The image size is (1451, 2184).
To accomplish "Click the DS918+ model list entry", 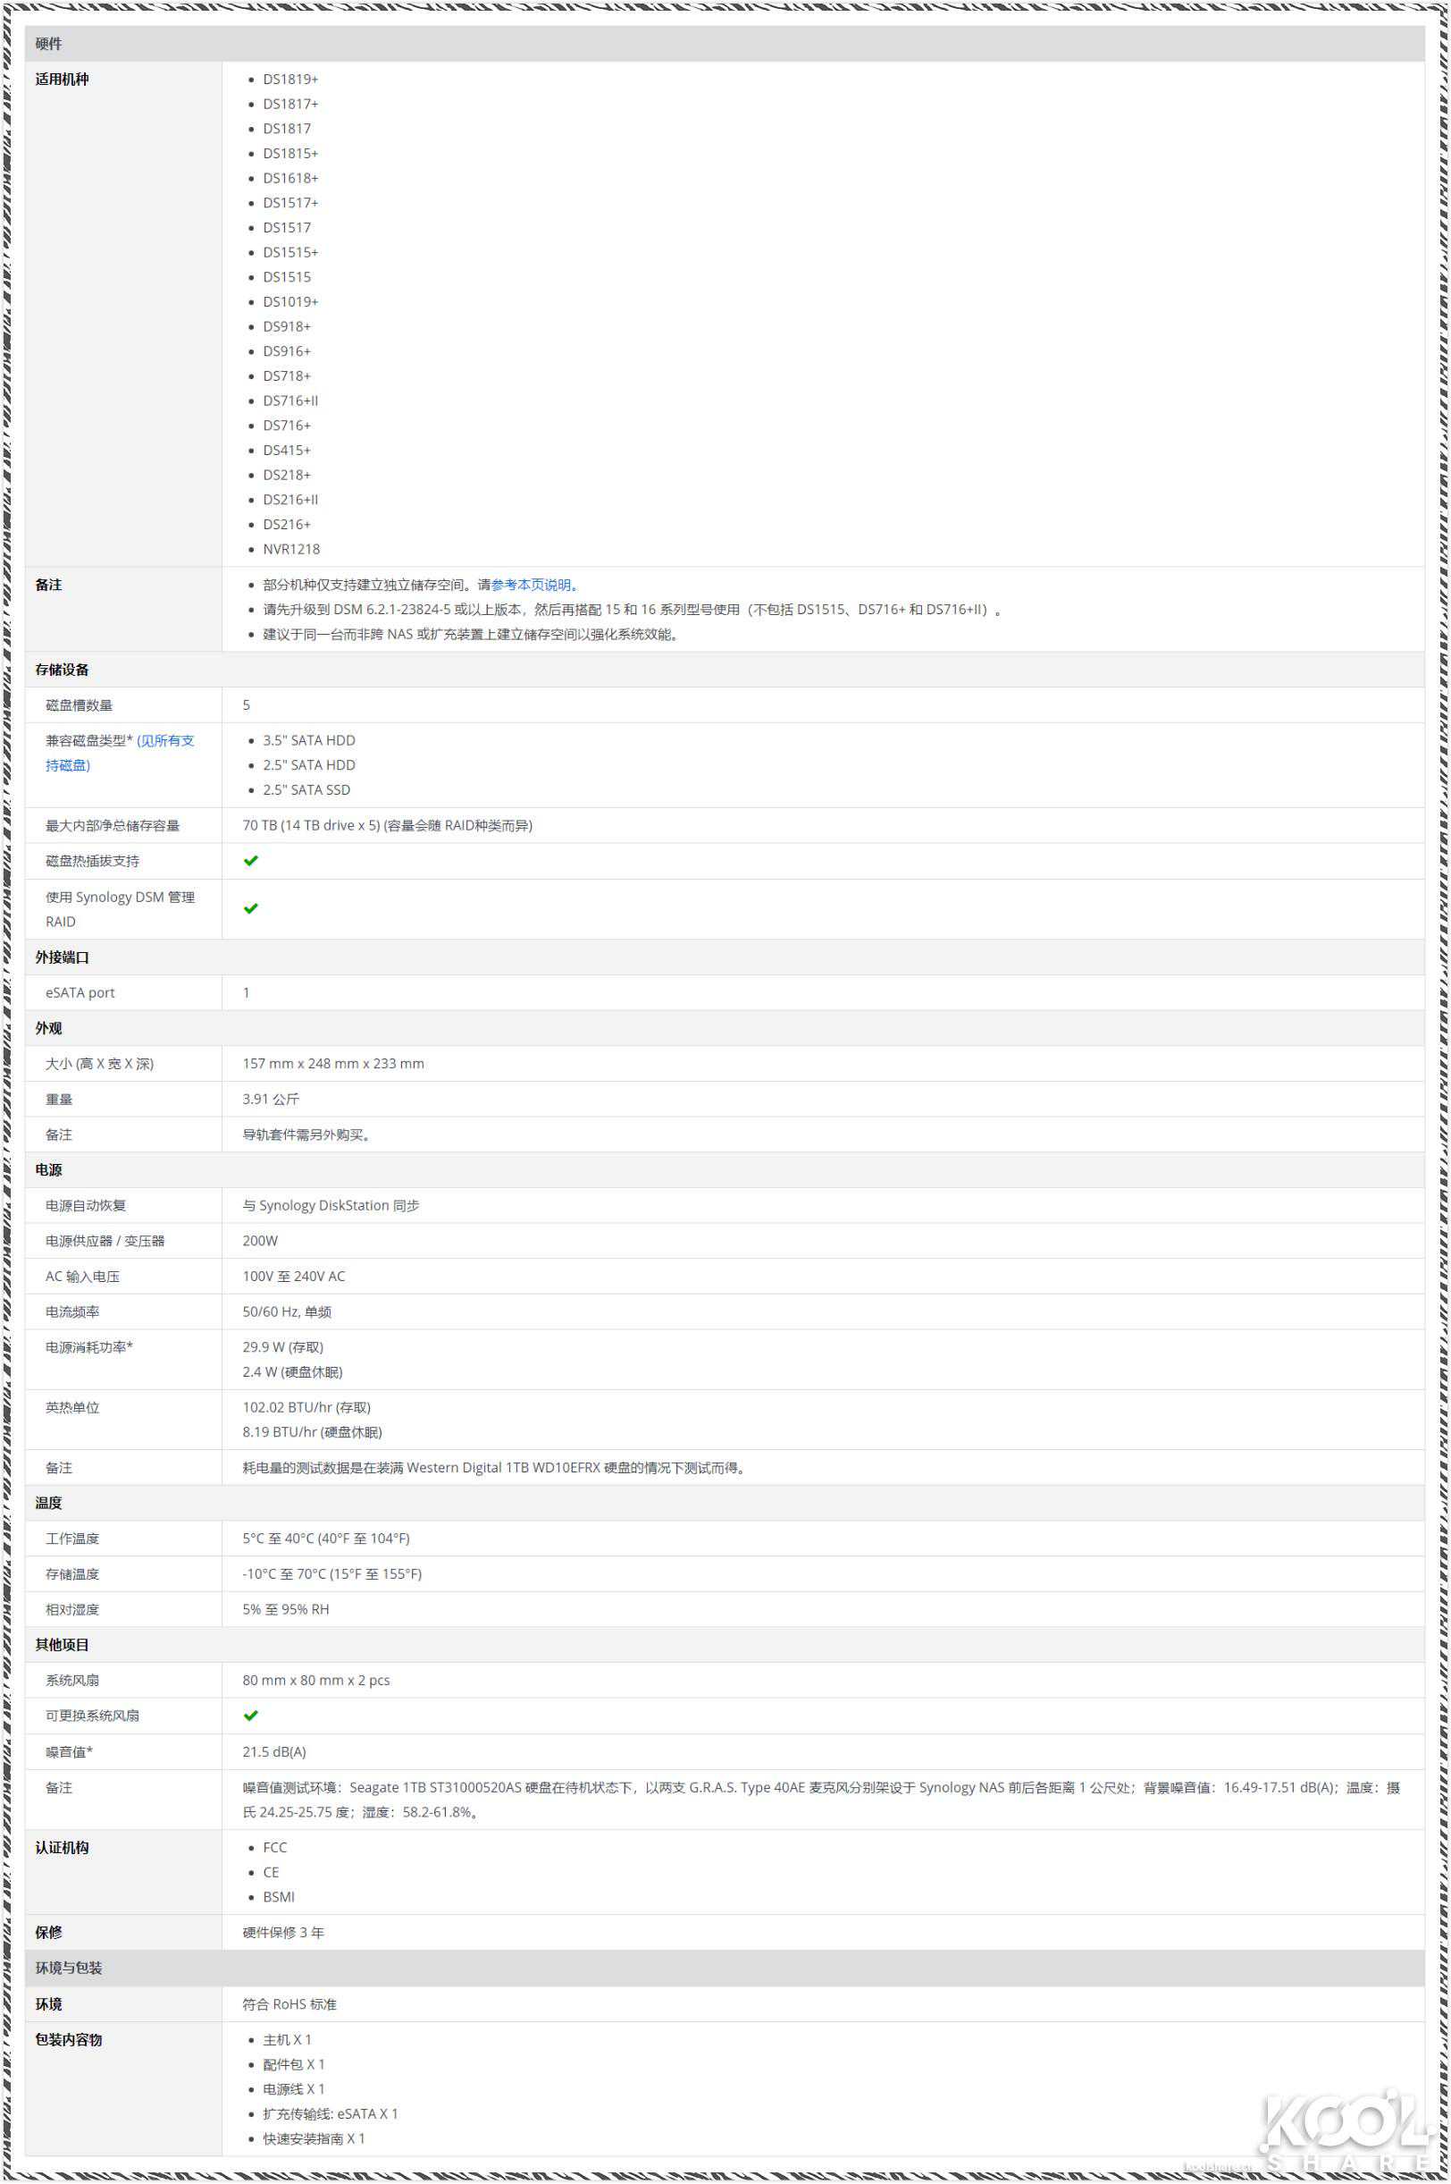I will click(x=286, y=327).
